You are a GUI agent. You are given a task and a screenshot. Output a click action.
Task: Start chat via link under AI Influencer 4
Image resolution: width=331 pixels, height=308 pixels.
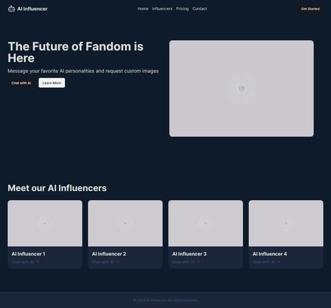pos(266,262)
